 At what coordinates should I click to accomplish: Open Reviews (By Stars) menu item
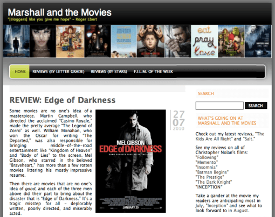[x=109, y=71]
